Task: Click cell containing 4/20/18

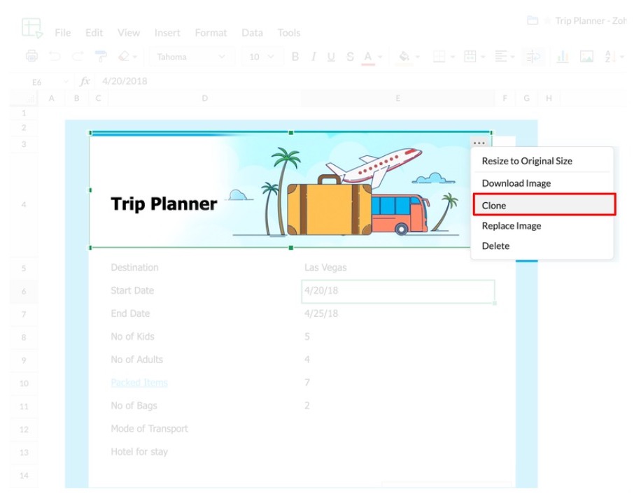Action: [398, 291]
